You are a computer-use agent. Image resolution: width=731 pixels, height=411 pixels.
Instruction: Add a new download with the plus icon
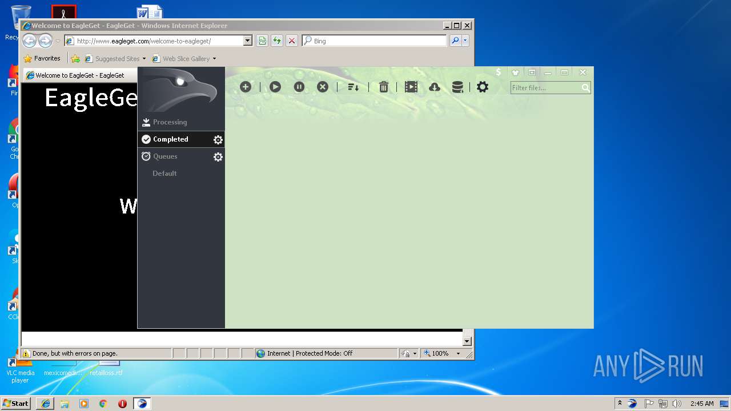[246, 87]
